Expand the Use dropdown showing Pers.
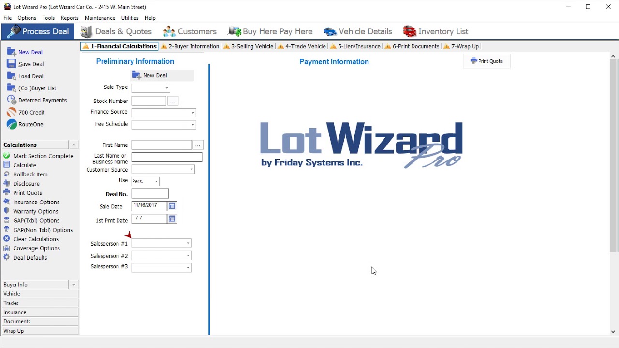Screen dimensions: 619x348 tap(156, 181)
